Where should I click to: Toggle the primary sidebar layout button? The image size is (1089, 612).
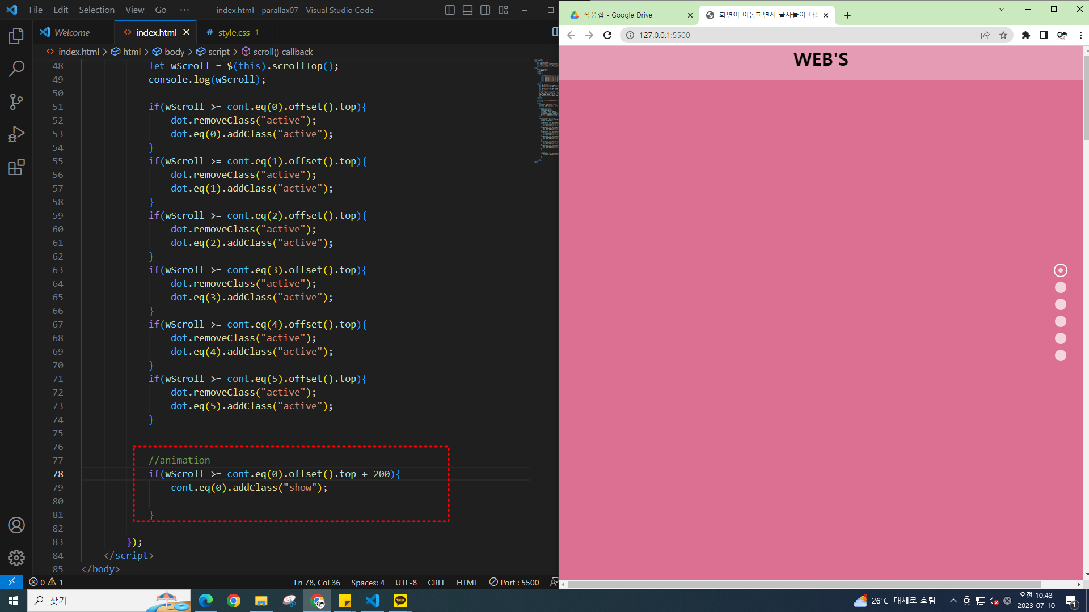click(x=450, y=10)
